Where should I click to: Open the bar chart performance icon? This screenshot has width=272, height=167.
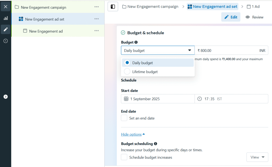(x=6, y=18)
